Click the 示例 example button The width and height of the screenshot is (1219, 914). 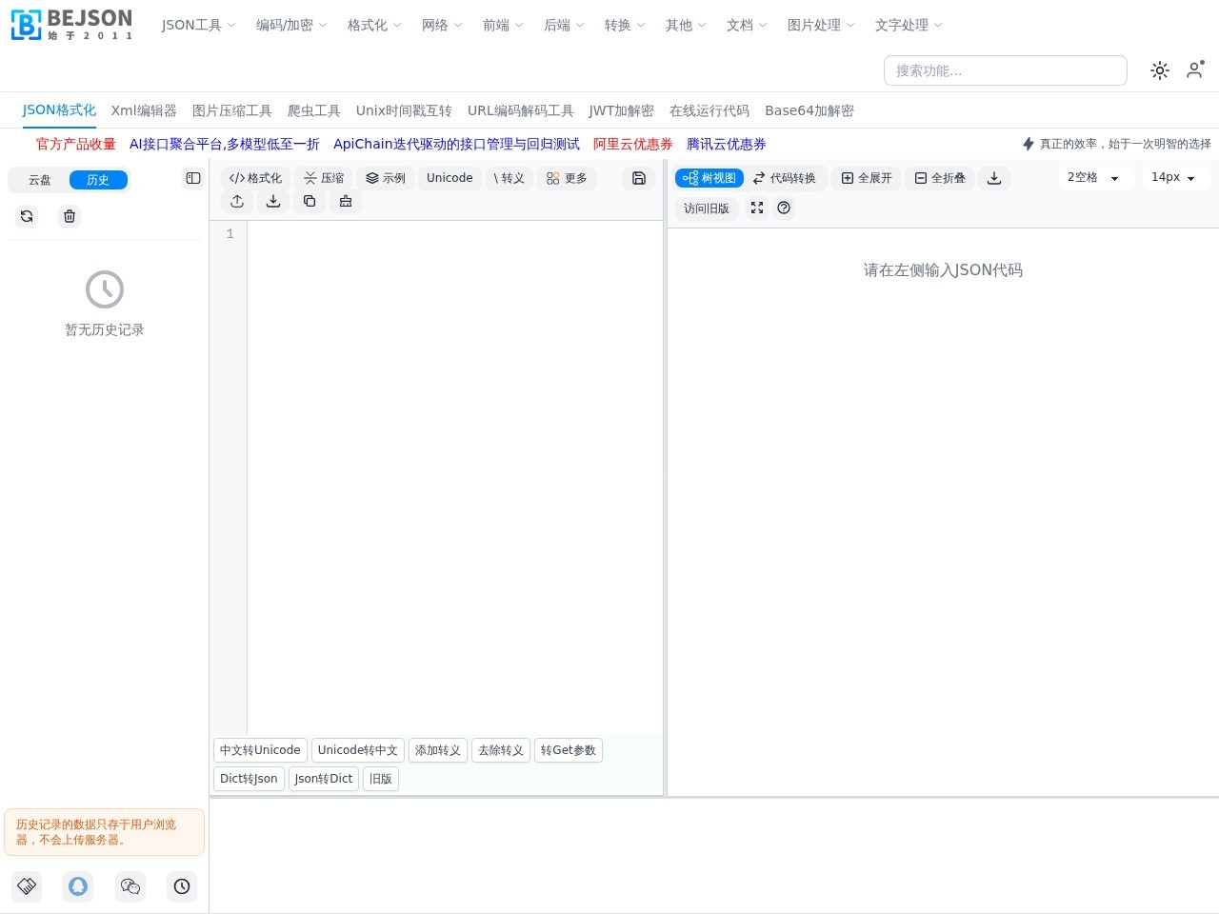[x=386, y=178]
